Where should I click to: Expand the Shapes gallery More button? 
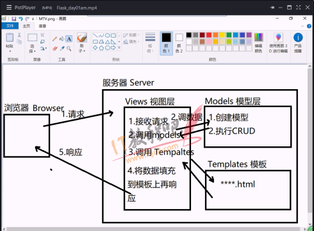click(119, 48)
